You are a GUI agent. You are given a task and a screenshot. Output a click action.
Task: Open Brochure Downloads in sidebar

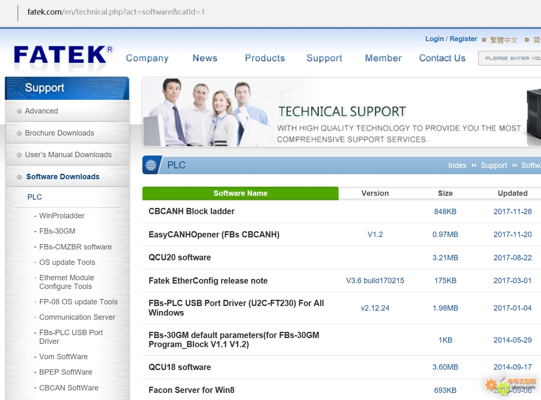pos(59,133)
